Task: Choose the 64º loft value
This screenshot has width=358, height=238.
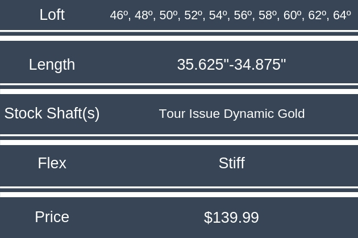Action: (342, 16)
